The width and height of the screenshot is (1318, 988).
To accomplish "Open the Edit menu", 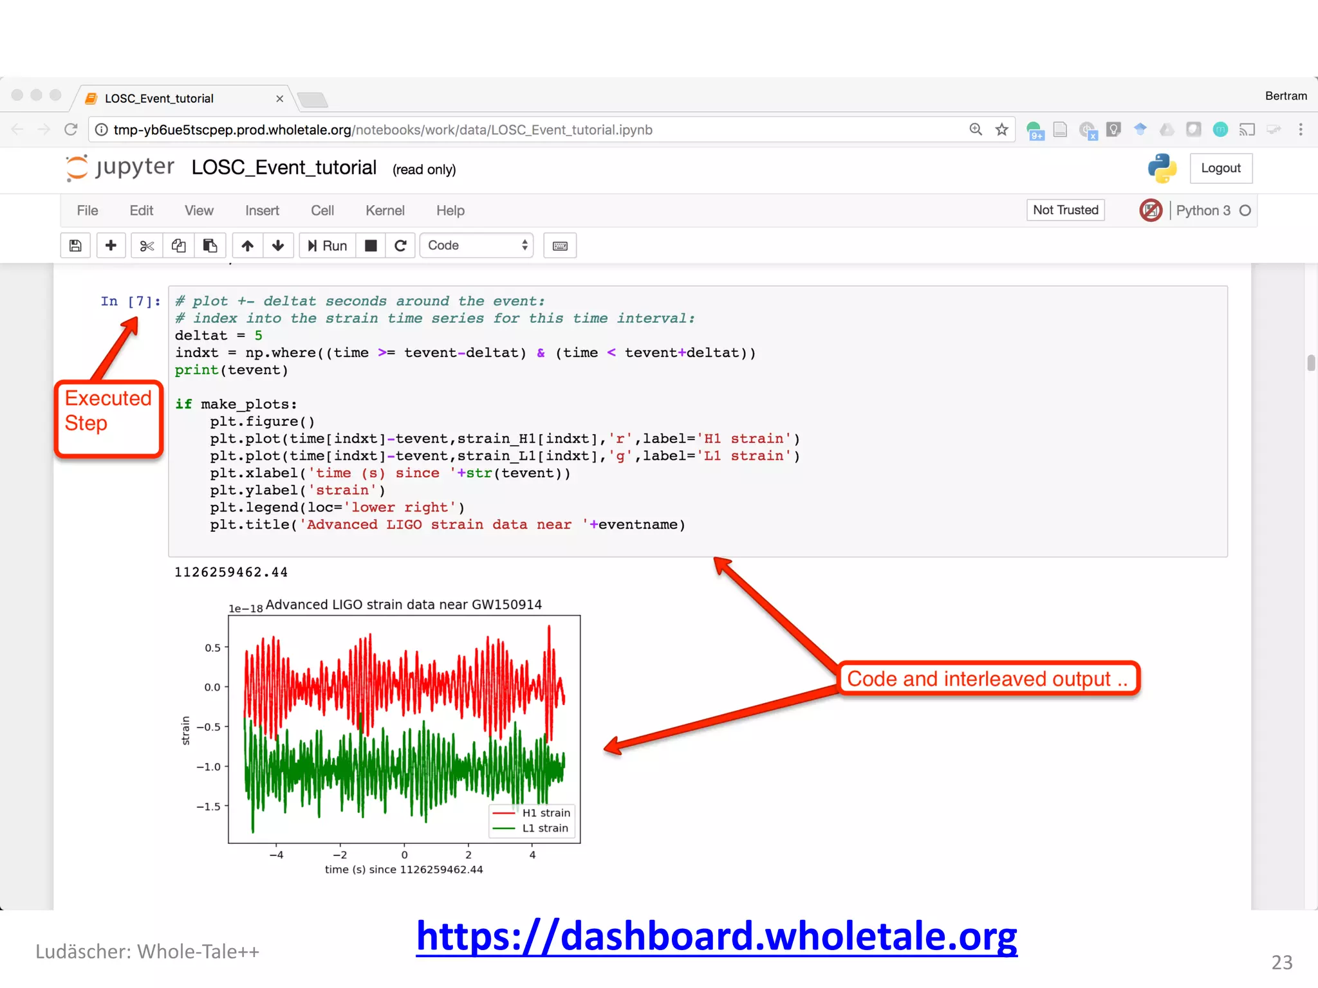I will click(x=141, y=210).
